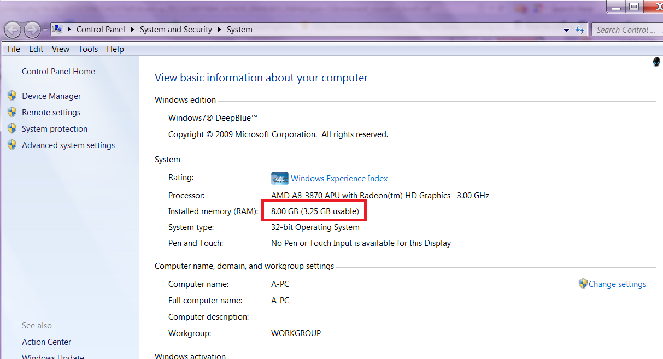Click the WORKGROUP workgroup value
663x359 pixels.
pos(296,333)
